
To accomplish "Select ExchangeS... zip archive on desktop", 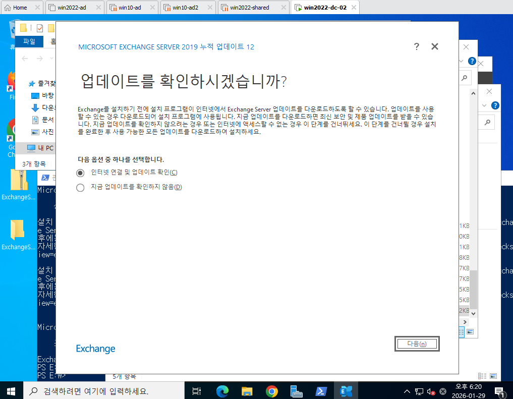I will (18, 185).
